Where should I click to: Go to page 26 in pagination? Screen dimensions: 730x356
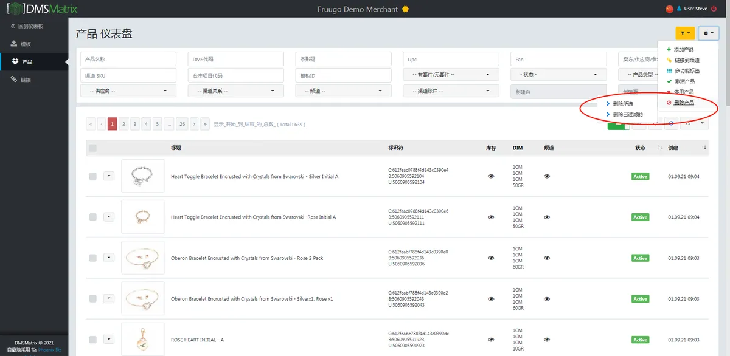[182, 124]
